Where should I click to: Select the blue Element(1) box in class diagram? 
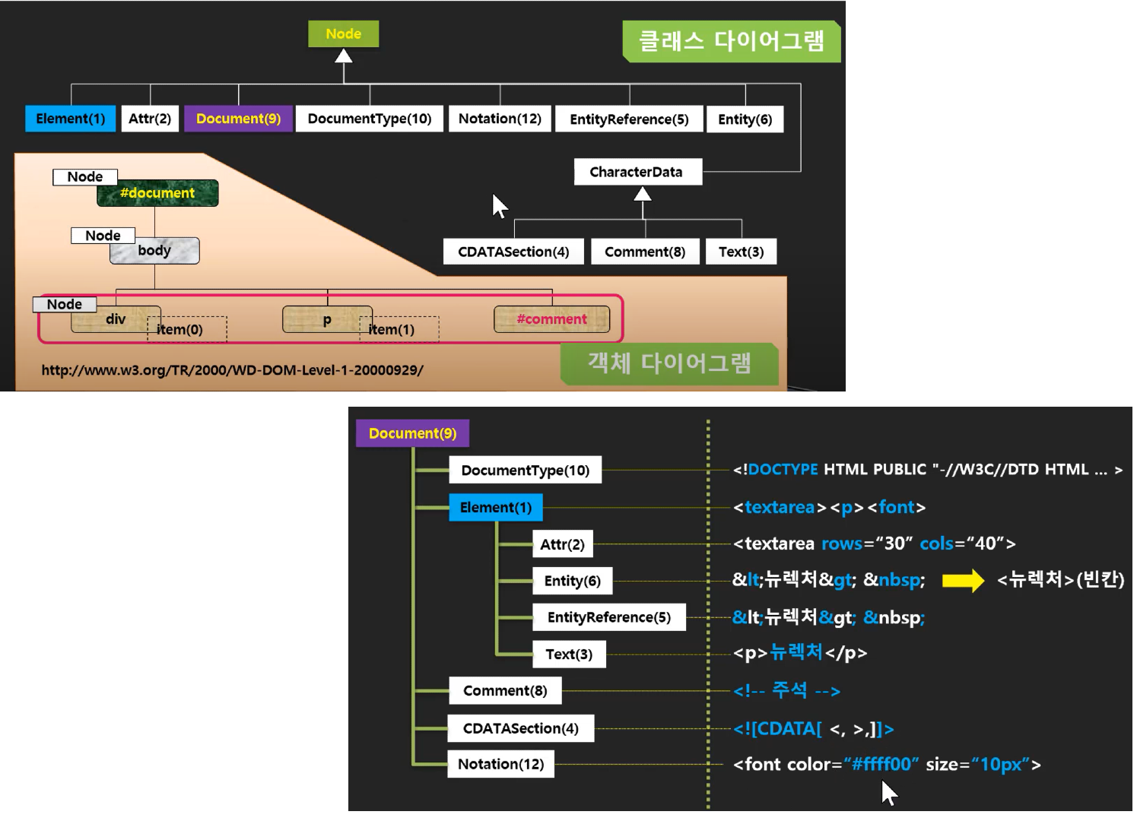71,119
